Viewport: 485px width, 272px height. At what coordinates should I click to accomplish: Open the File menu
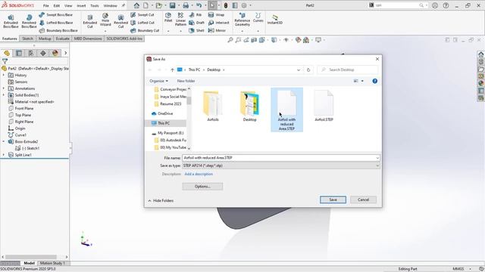click(45, 5)
